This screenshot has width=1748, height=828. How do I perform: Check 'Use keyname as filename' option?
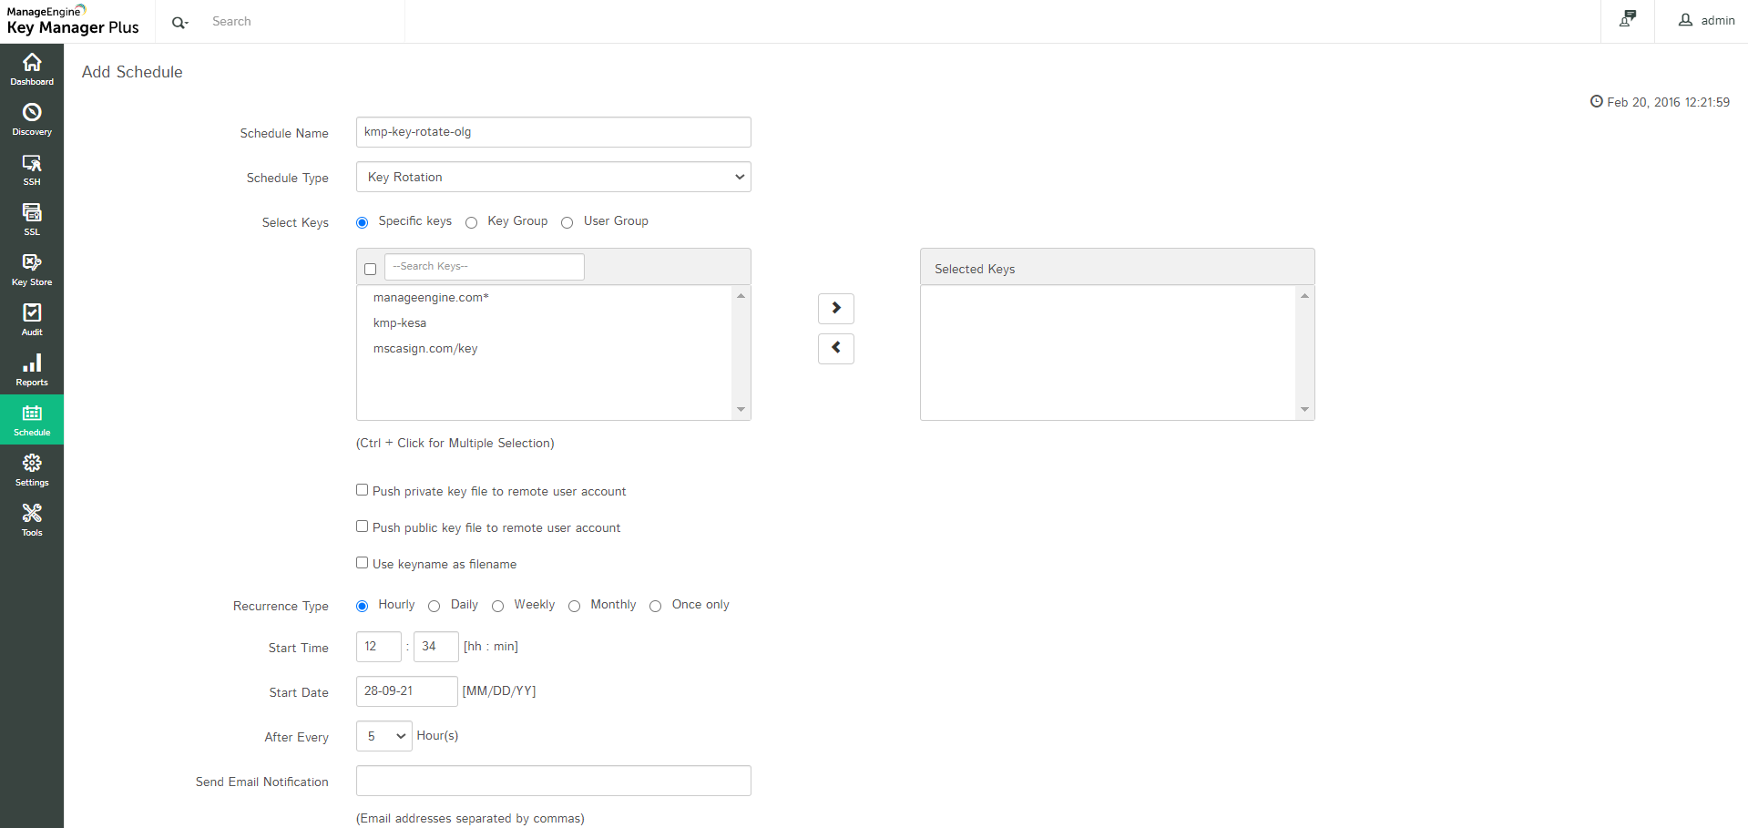(x=362, y=562)
